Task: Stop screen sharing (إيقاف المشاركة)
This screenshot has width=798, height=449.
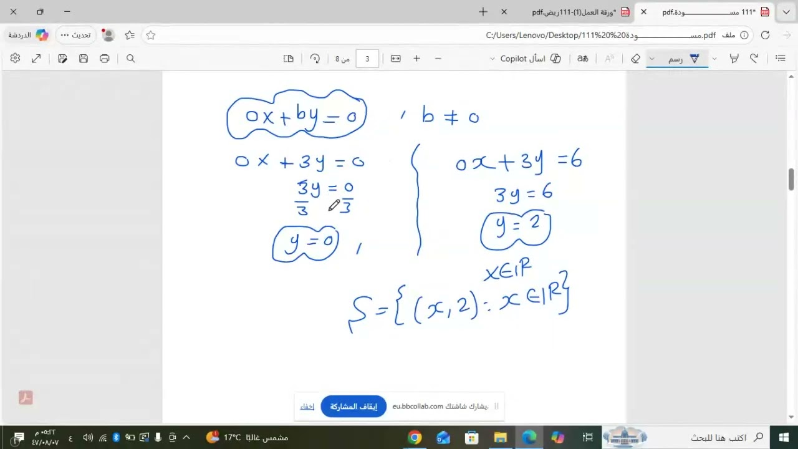Action: coord(353,407)
